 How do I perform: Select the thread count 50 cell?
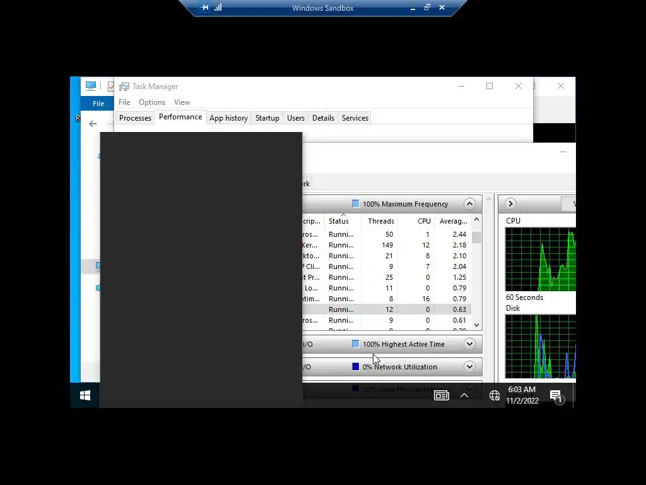point(389,234)
